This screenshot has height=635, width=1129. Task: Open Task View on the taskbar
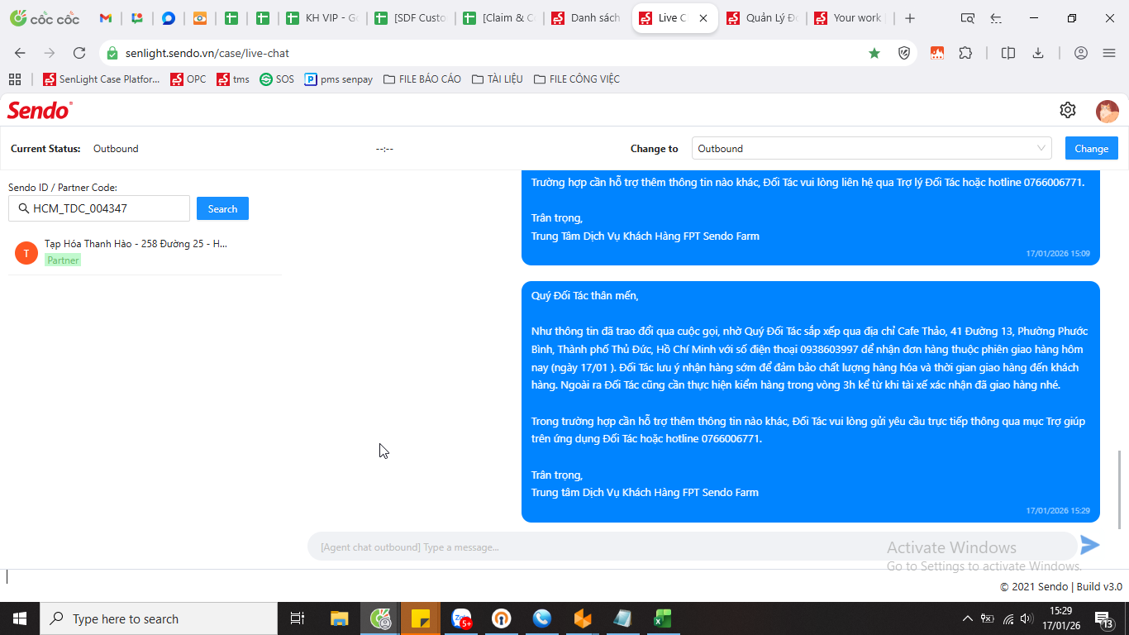click(298, 618)
